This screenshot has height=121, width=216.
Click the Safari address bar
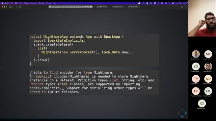point(71,7)
